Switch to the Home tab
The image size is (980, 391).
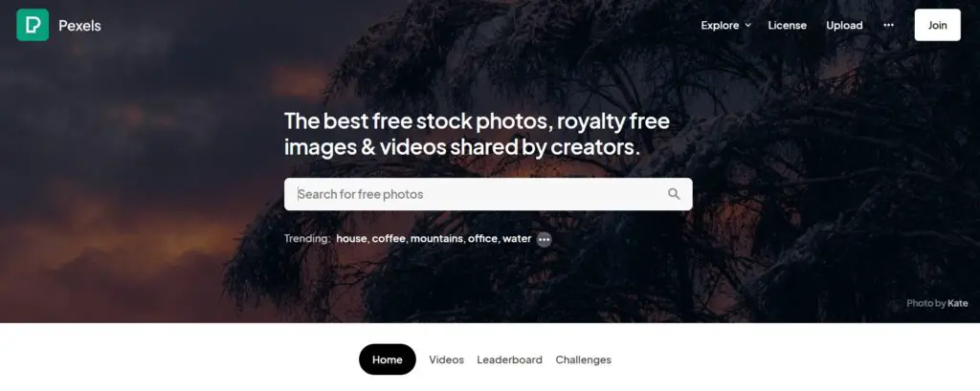[388, 359]
